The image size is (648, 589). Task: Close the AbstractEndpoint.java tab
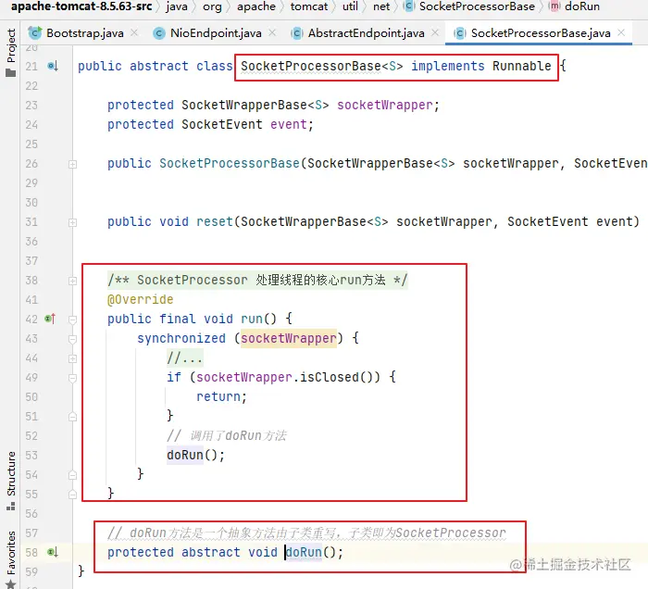click(435, 32)
